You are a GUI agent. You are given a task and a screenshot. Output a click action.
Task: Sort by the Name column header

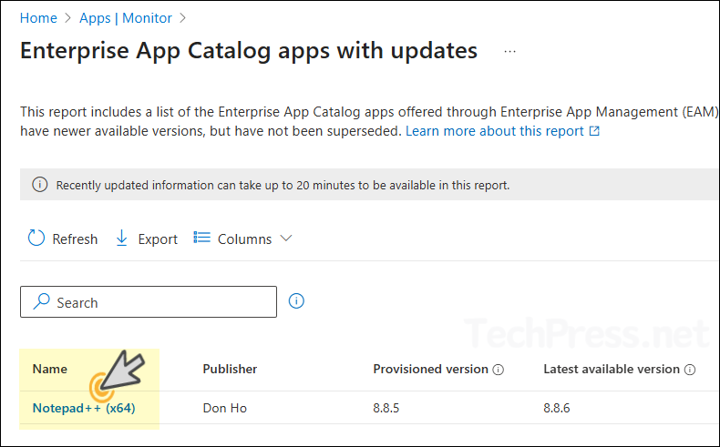click(50, 369)
